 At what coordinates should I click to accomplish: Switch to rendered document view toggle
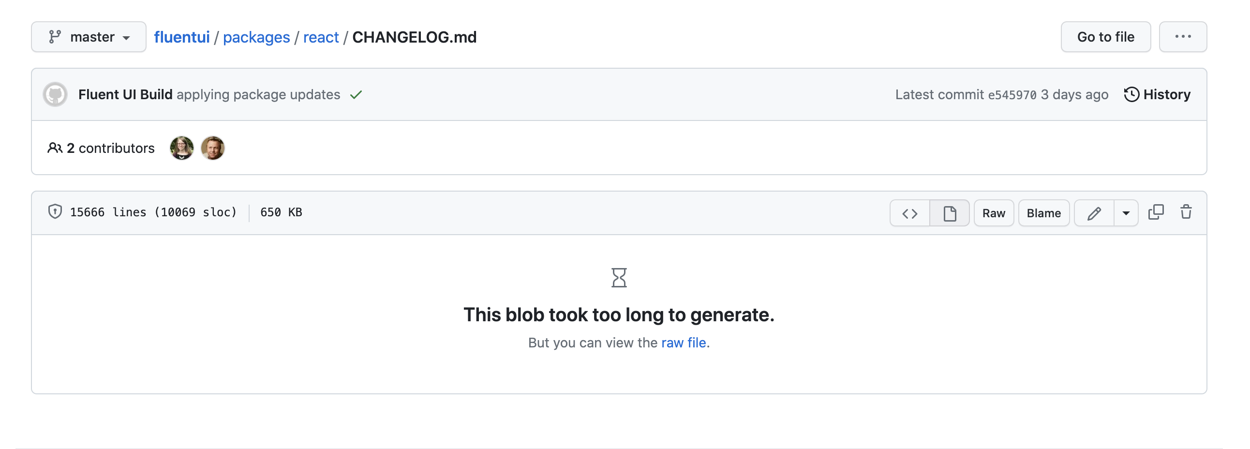[x=950, y=212]
